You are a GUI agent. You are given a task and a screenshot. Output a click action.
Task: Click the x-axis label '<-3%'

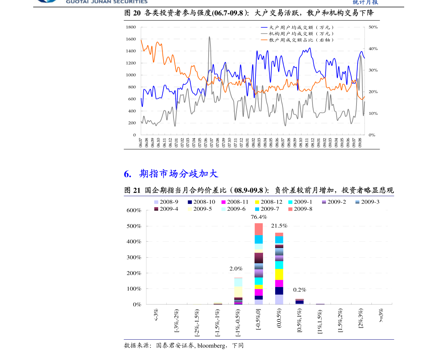coord(156,315)
